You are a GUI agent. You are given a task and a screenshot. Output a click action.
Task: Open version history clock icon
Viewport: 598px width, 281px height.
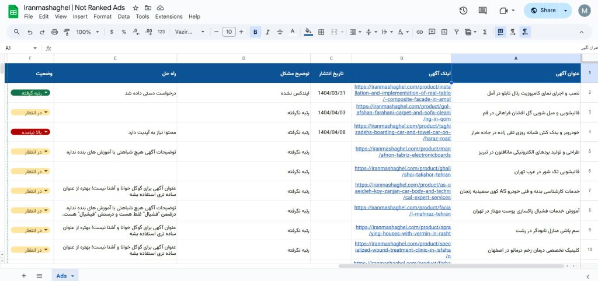click(x=464, y=10)
